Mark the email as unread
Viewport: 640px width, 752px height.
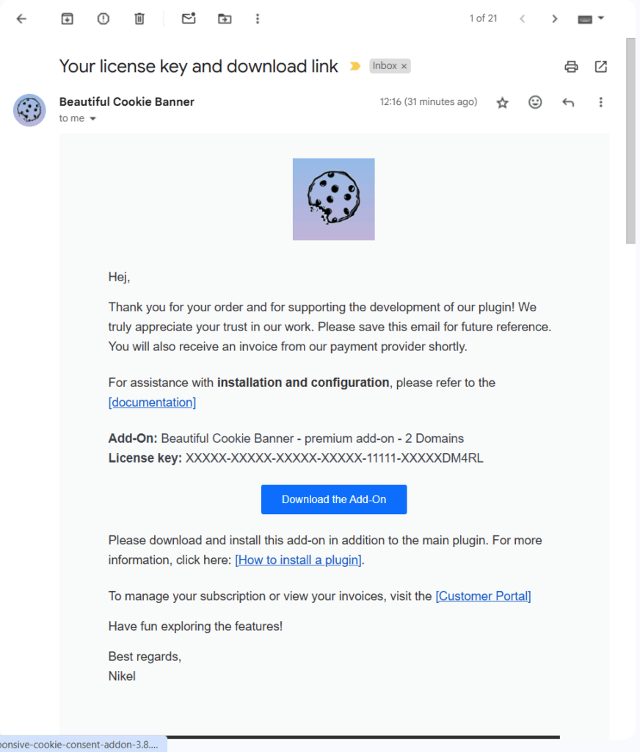point(189,18)
